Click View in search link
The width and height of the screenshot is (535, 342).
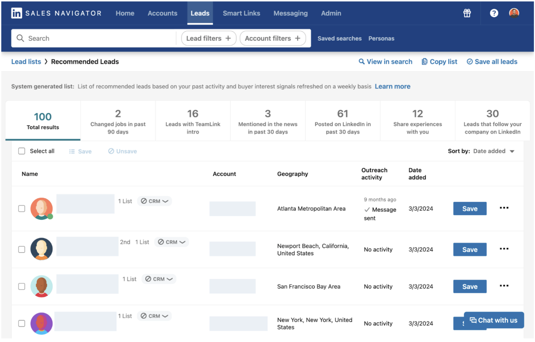pos(385,62)
